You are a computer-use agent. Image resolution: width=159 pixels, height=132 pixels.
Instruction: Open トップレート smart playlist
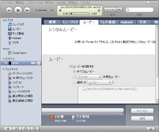tap(16, 87)
